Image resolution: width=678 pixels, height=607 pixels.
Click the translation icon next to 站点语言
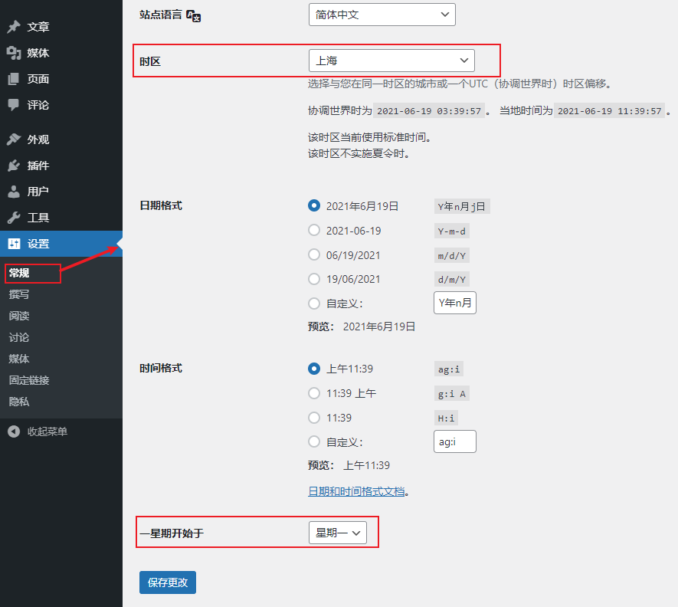[x=193, y=16]
